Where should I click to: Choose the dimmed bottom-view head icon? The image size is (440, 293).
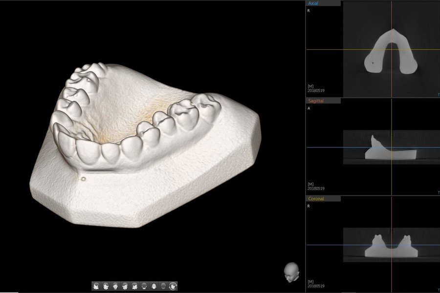pyautogui.click(x=163, y=286)
